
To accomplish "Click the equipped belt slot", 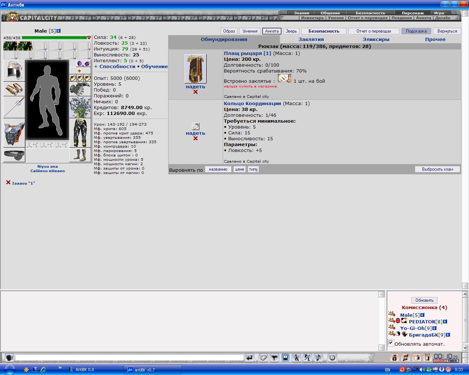I will (14, 155).
